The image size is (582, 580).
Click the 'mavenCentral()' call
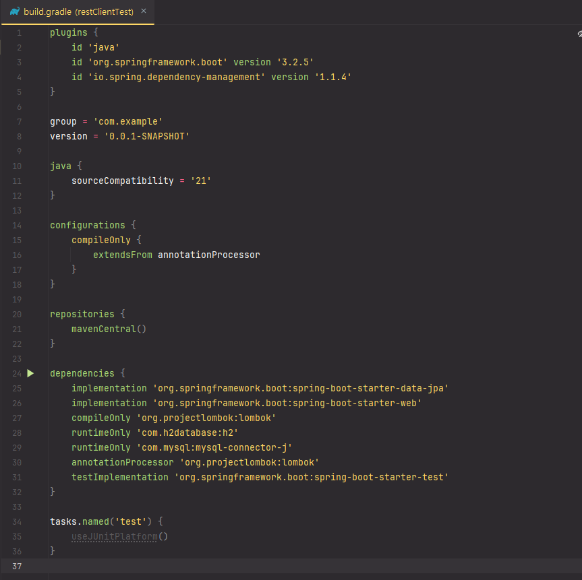point(109,329)
